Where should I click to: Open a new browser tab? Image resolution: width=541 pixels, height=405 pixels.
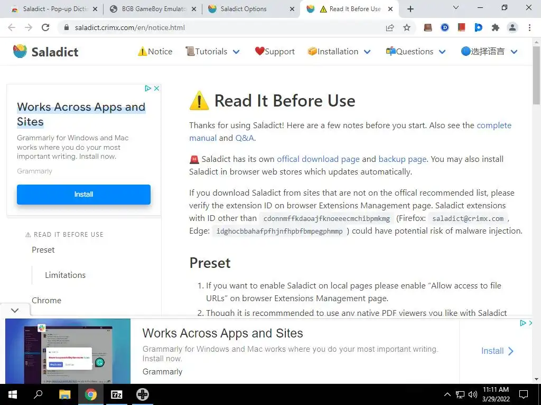[410, 9]
